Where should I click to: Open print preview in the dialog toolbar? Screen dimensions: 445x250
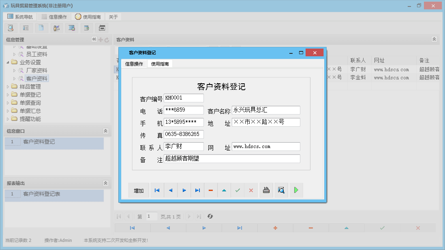click(x=281, y=190)
